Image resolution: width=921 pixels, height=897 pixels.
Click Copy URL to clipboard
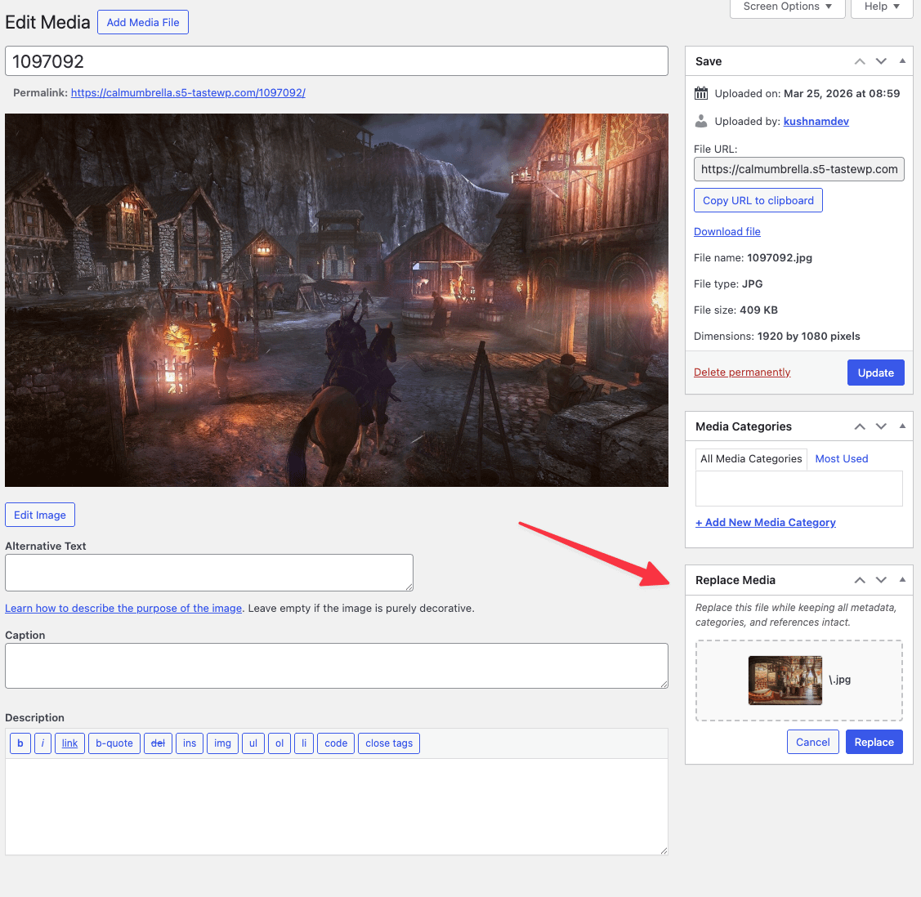pos(758,201)
